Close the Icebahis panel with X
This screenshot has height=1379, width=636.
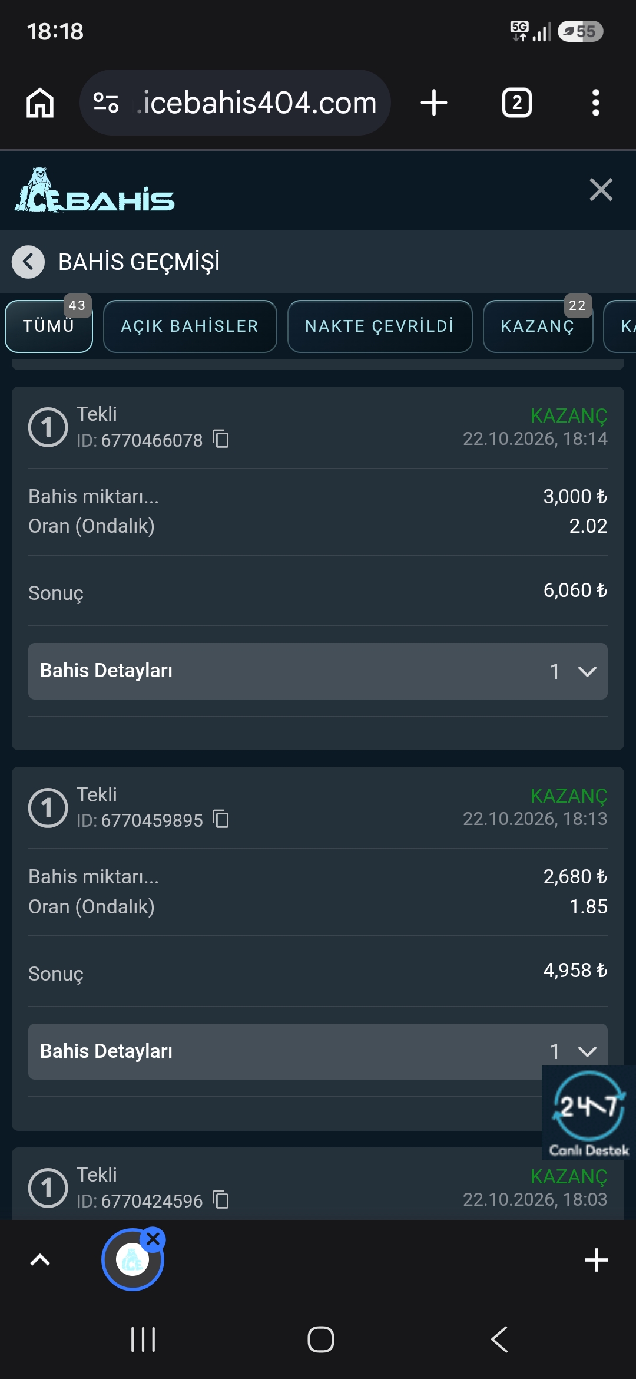click(x=601, y=190)
